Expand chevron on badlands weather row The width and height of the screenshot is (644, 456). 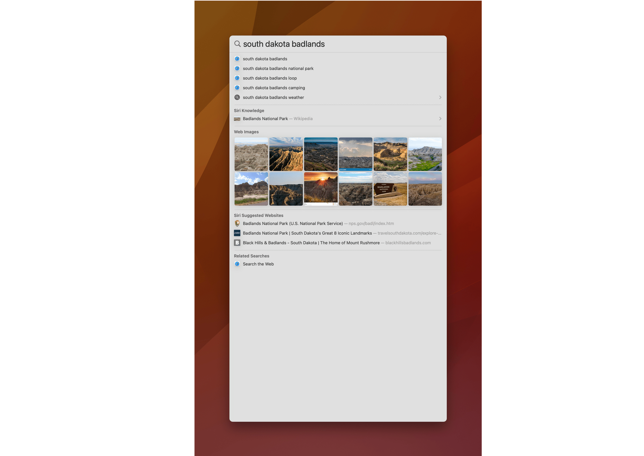click(x=440, y=98)
